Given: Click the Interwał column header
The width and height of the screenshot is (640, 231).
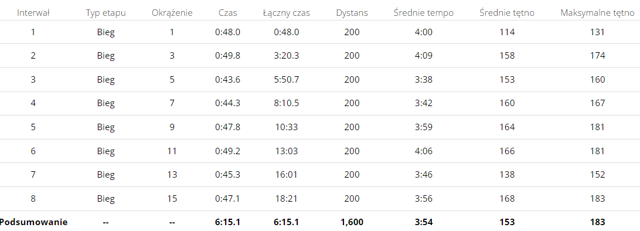Looking at the screenshot, I should (33, 13).
